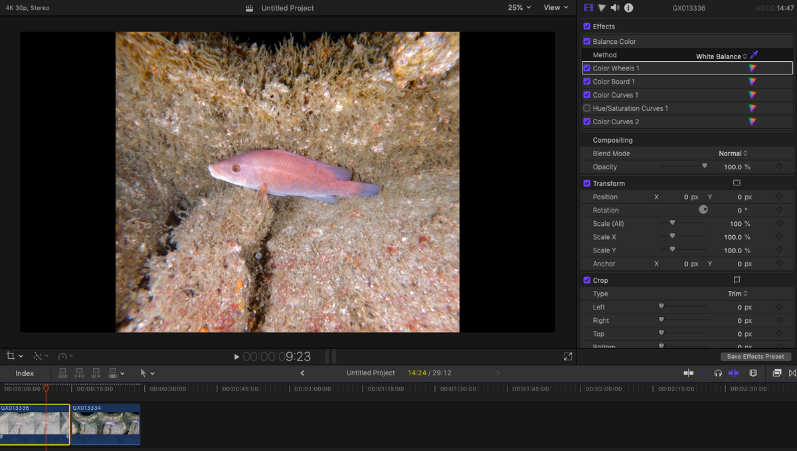Show the Transitions browser
The height and width of the screenshot is (451, 797).
pyautogui.click(x=792, y=373)
